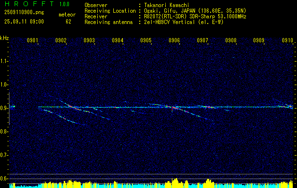Click the 0906 time marker
The height and width of the screenshot is (188, 297).
[x=174, y=40]
